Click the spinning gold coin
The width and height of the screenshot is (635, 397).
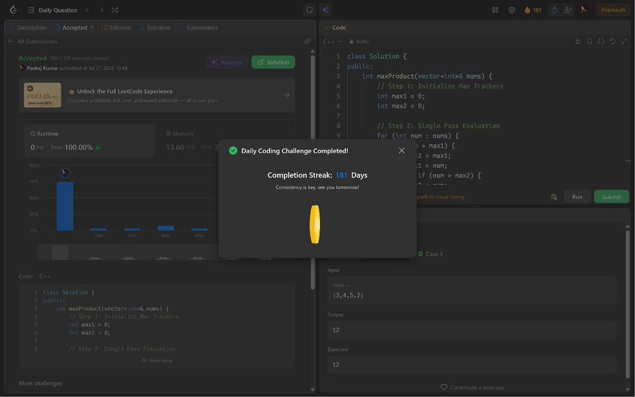click(315, 224)
